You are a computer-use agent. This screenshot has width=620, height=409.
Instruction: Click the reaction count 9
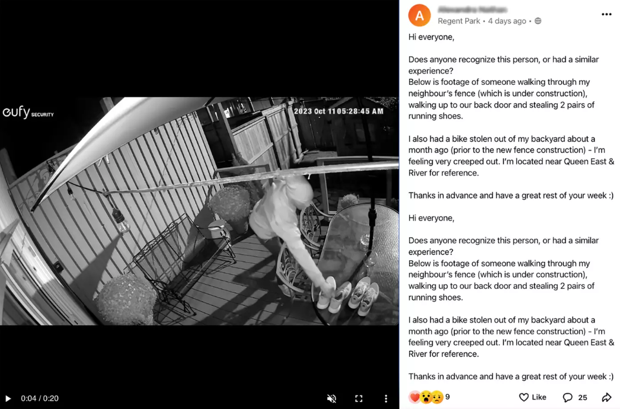[447, 397]
